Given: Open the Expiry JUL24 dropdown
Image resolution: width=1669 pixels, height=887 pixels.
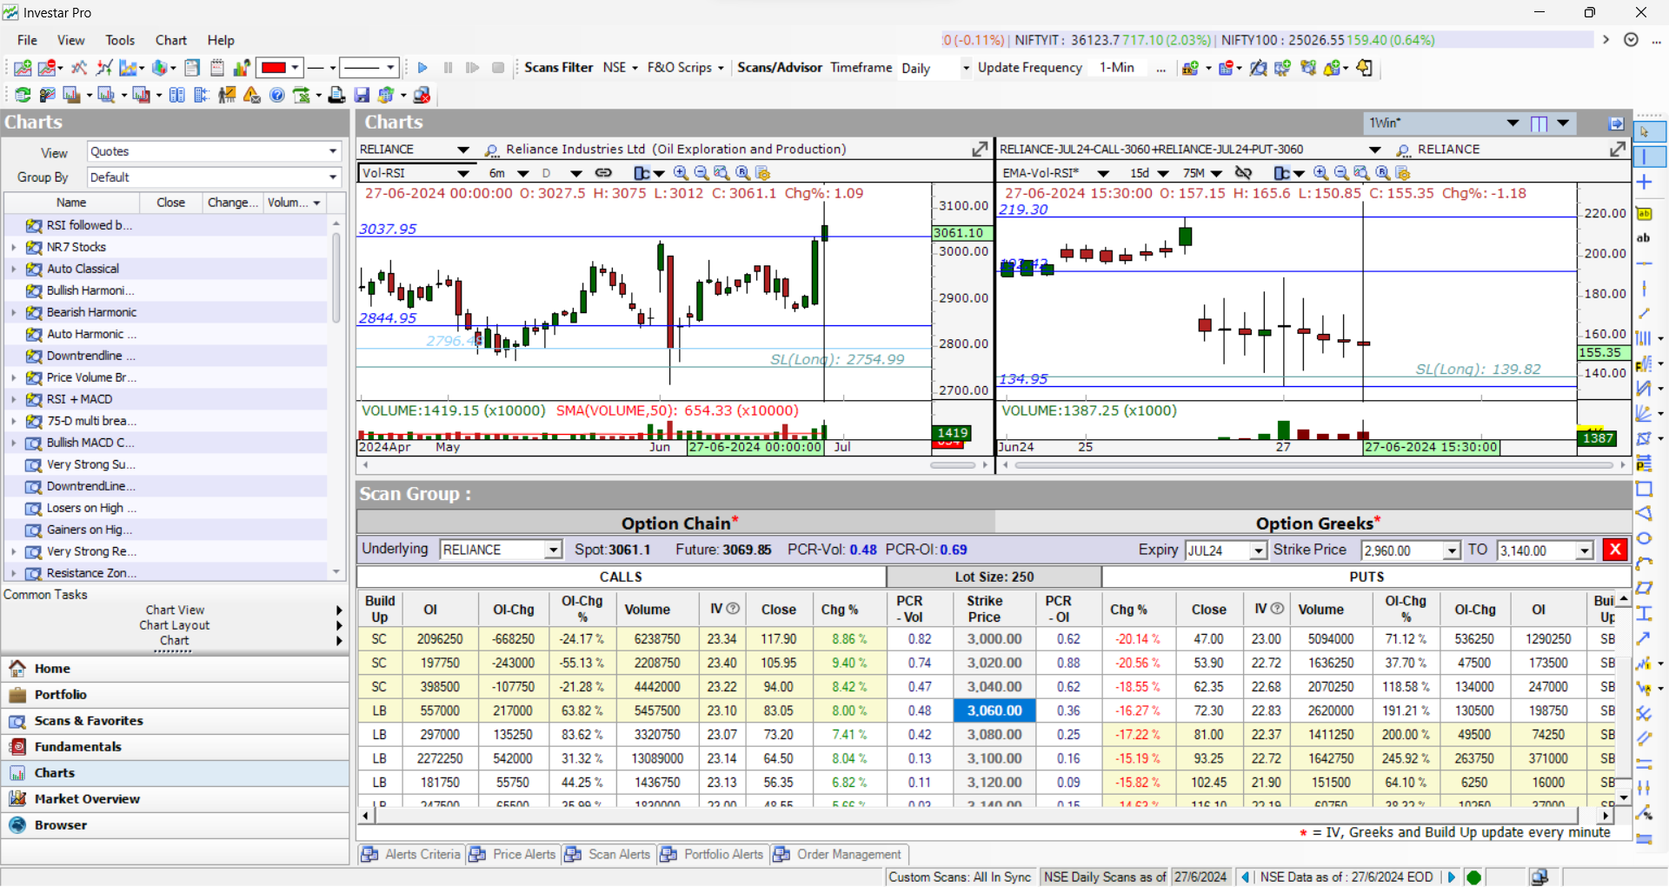Looking at the screenshot, I should [1258, 550].
